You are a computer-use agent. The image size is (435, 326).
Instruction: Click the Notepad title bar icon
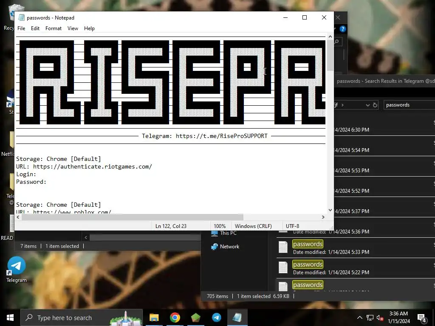[21, 17]
